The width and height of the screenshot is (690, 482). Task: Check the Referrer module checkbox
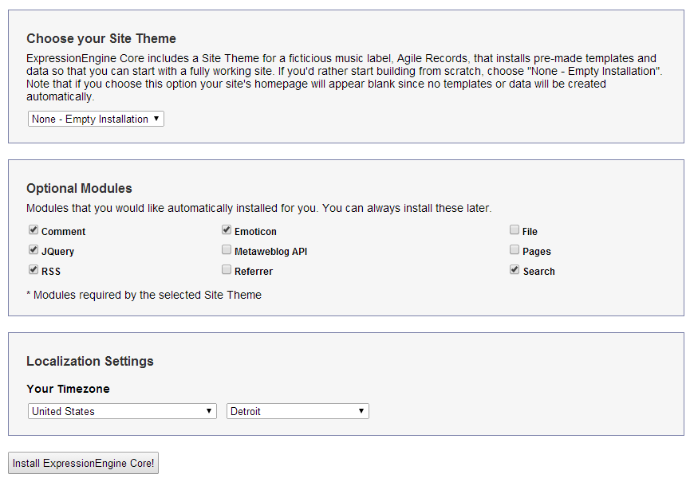coord(227,270)
